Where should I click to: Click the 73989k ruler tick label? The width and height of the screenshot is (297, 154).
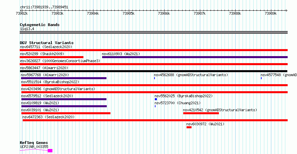[271, 13]
